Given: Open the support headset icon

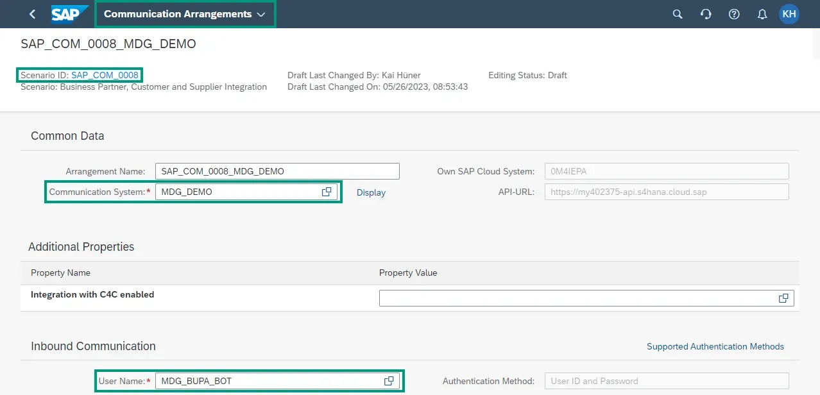Looking at the screenshot, I should pyautogui.click(x=706, y=14).
